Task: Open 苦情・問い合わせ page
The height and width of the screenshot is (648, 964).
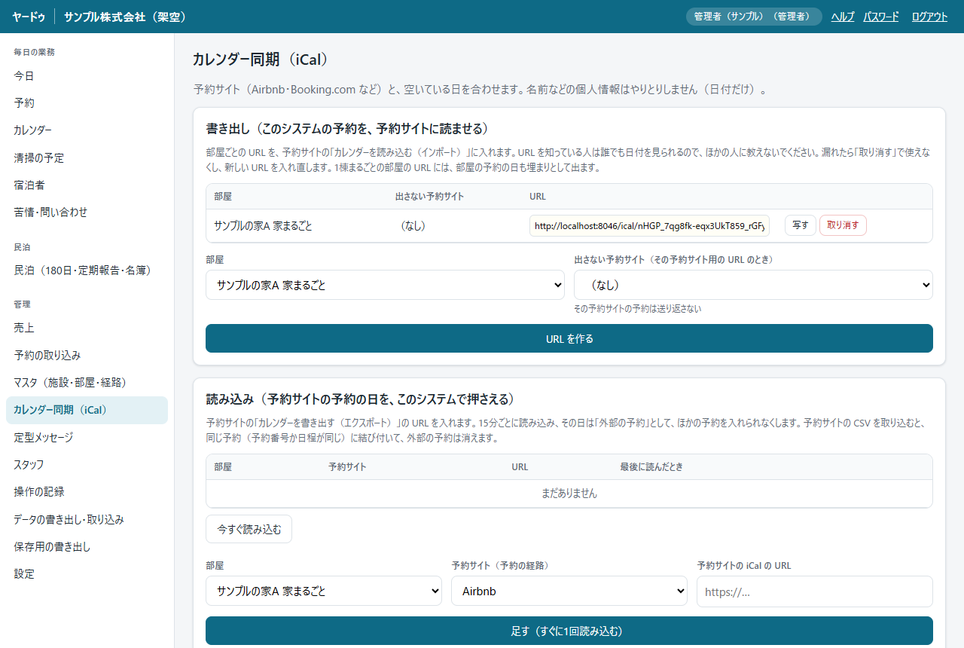Action: click(x=87, y=212)
